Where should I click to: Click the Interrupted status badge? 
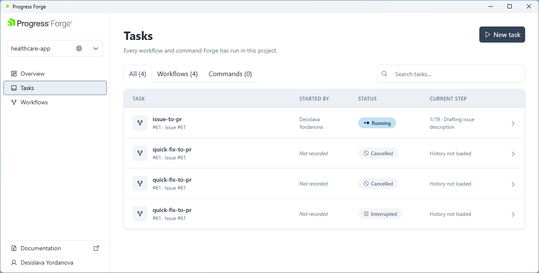380,214
